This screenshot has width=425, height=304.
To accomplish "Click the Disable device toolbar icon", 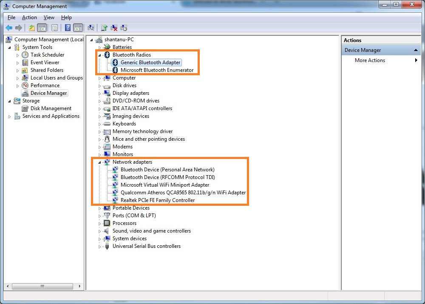I will [x=124, y=28].
